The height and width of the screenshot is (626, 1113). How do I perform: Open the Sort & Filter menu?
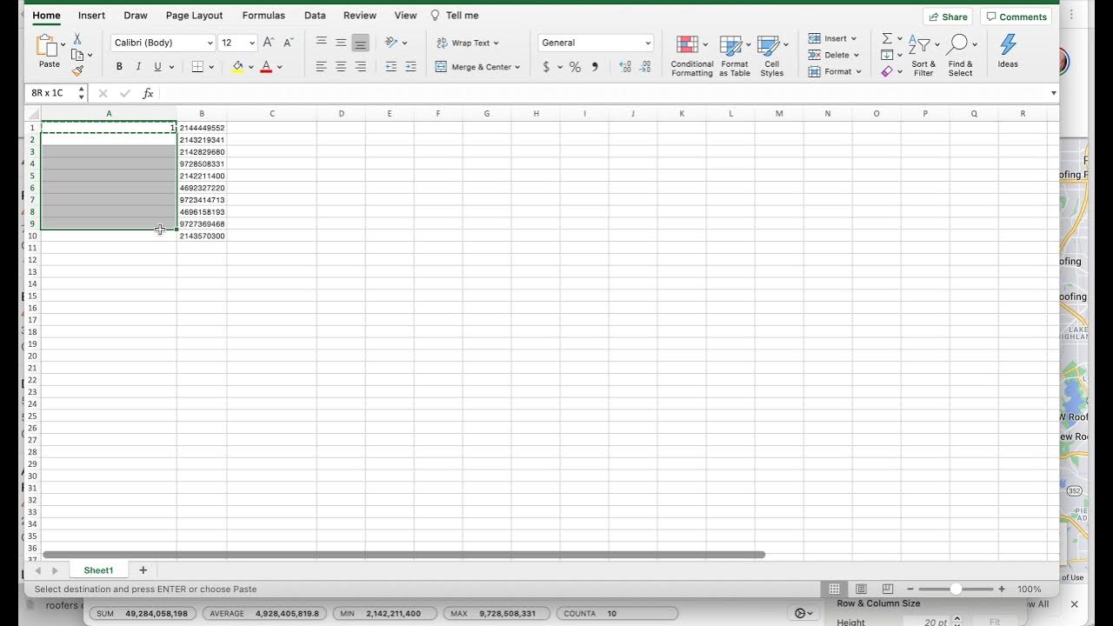point(923,56)
